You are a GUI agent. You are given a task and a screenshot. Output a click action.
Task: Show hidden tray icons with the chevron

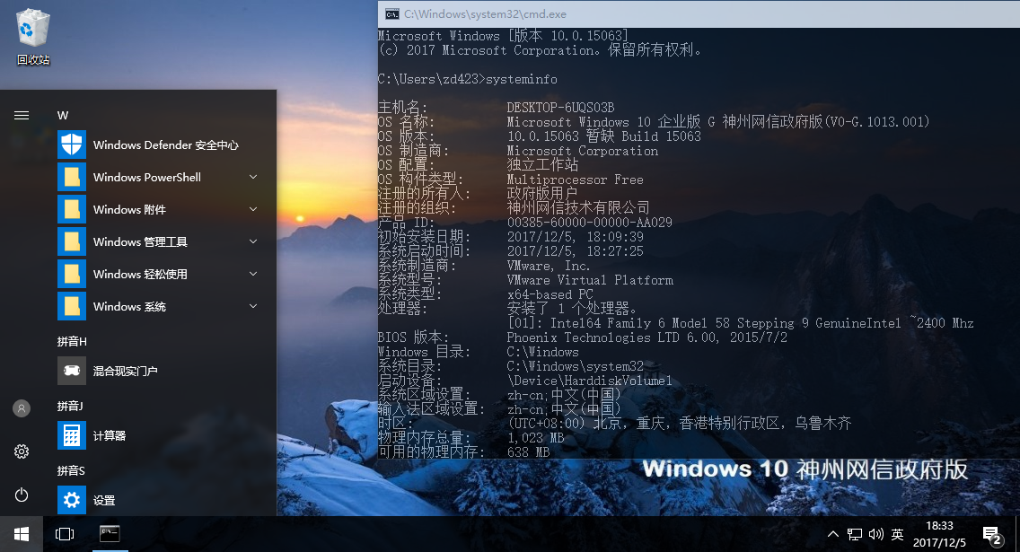pos(833,534)
